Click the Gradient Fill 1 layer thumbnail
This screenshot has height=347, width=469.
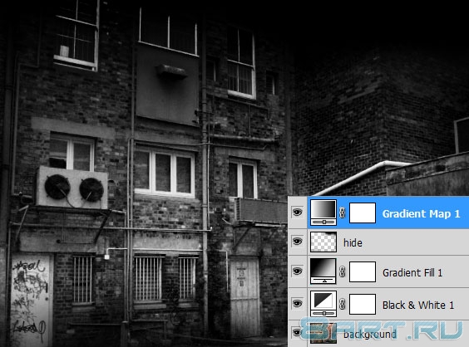click(323, 271)
